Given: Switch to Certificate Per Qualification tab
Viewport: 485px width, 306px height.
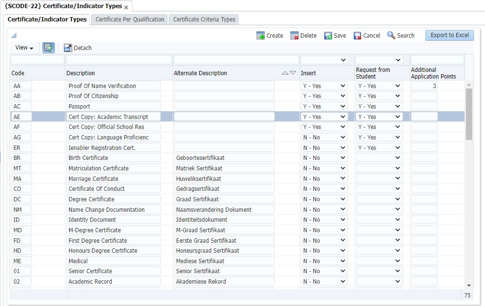Looking at the screenshot, I should [x=130, y=20].
